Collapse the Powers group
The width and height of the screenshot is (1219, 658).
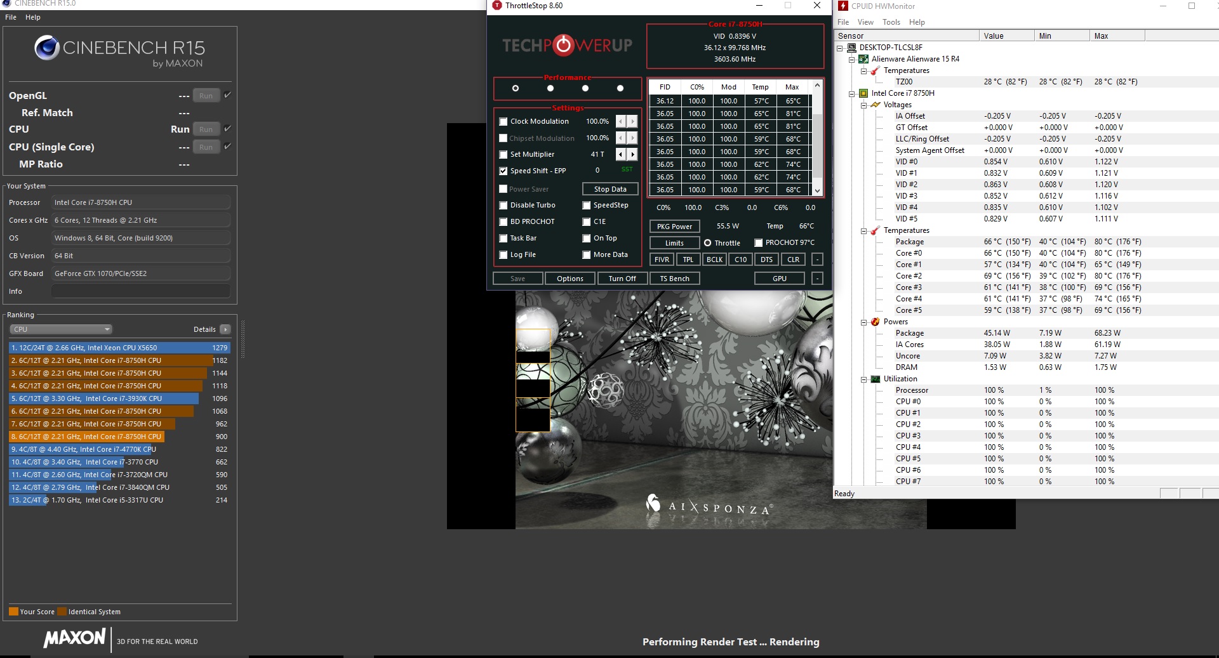pos(864,322)
